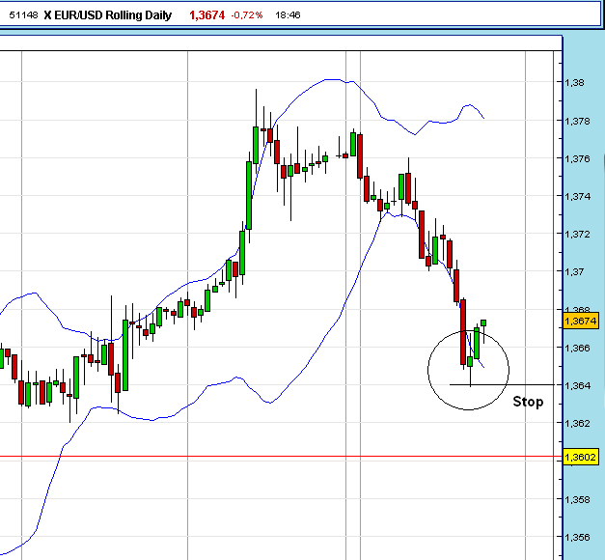605x560 pixels.
Task: Click the 1,372 price axis label
Action: [577, 234]
